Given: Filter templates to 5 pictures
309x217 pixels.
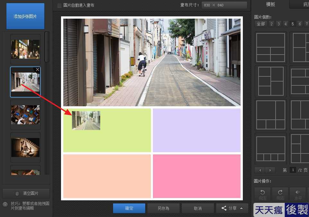Looking at the screenshot, I should click(293, 24).
